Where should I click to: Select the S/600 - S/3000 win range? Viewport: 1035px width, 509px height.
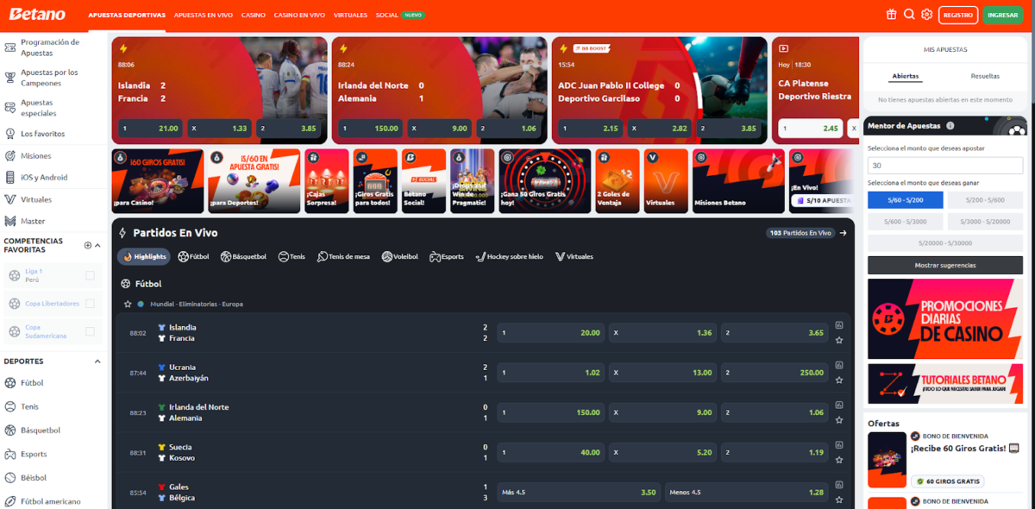[905, 222]
